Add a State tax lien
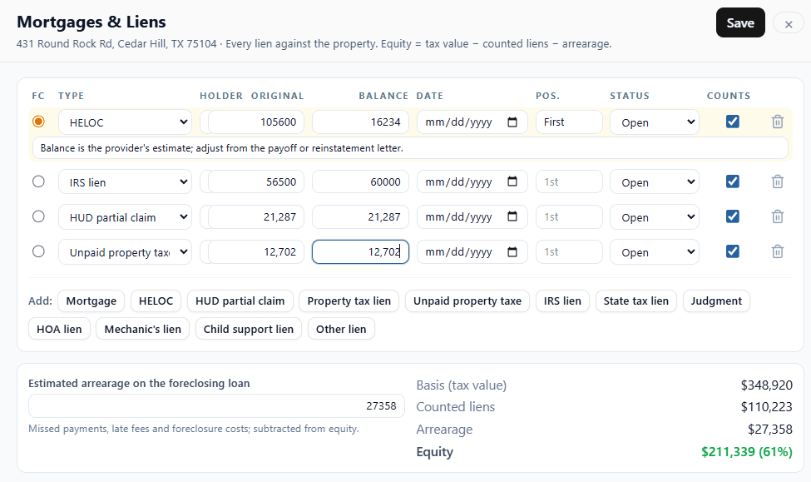The height and width of the screenshot is (482, 811). [636, 301]
